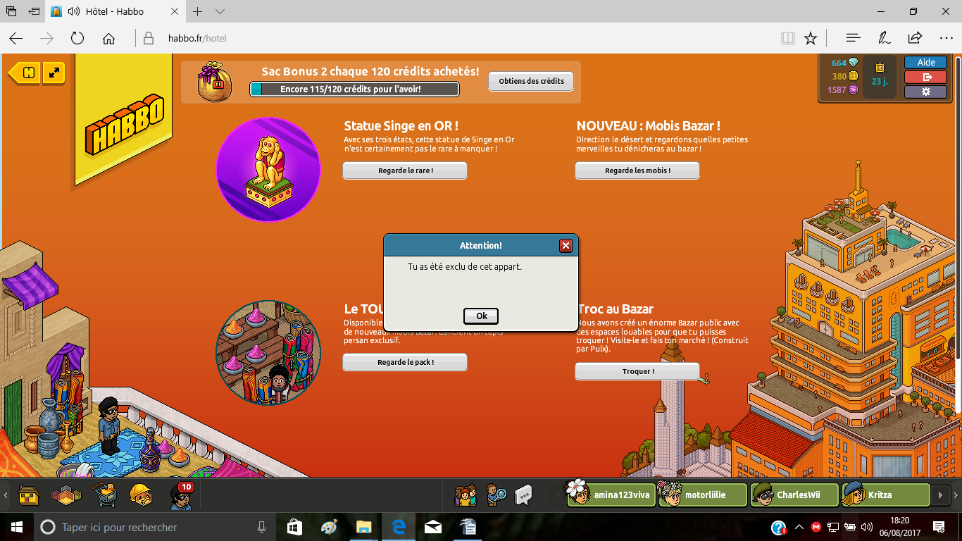Open the Aide help button
The width and height of the screenshot is (962, 541).
coord(925,63)
